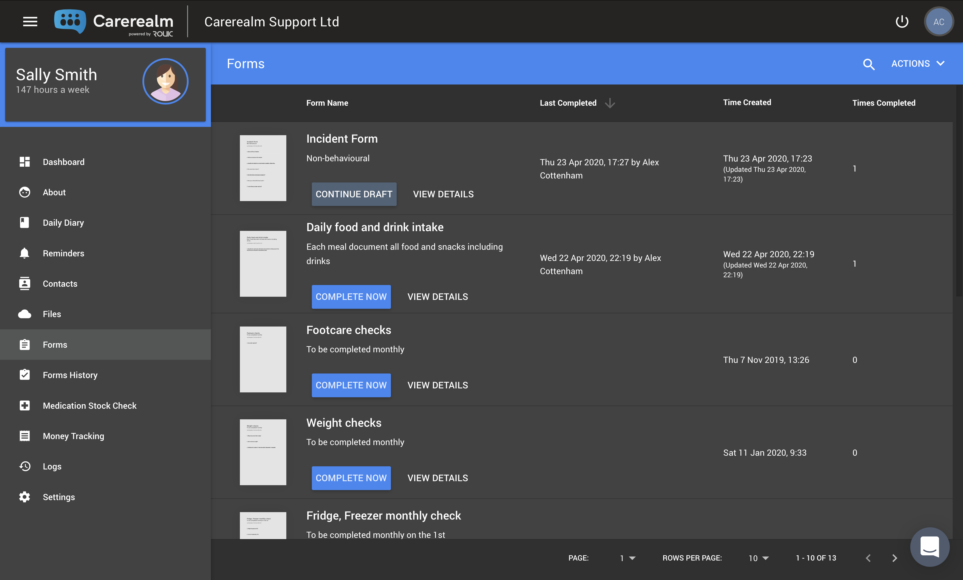Click the Weight checks form title
Viewport: 963px width, 580px height.
click(x=344, y=423)
